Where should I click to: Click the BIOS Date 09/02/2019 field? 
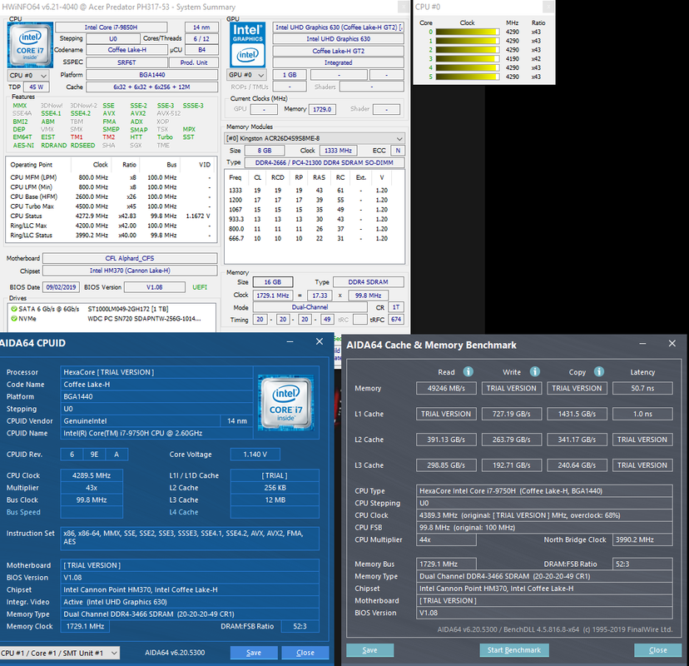point(61,287)
